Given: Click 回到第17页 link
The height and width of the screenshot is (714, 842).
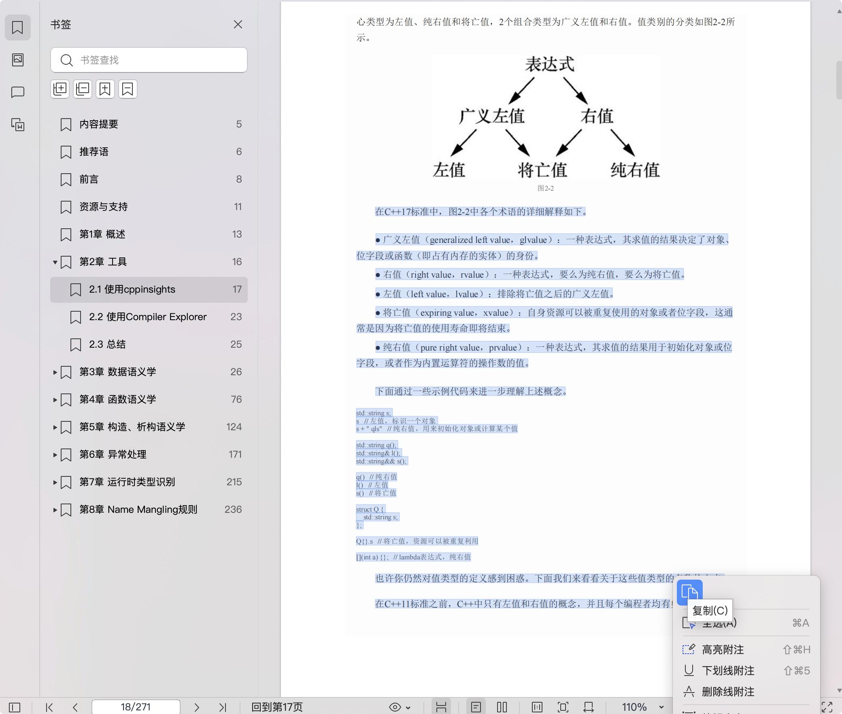Looking at the screenshot, I should tap(277, 707).
